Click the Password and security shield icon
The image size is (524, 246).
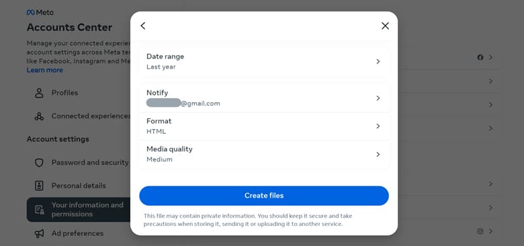click(39, 163)
